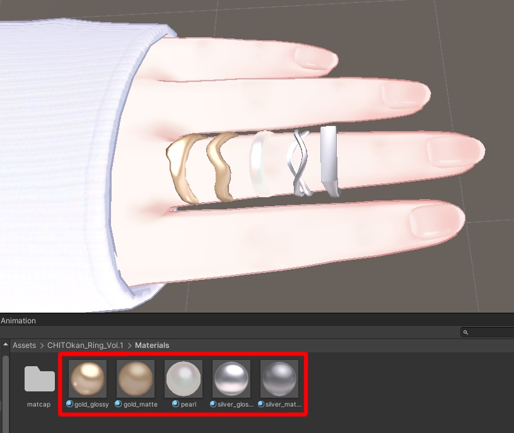
Task: Go to Assets in the breadcrumb path
Action: 24,345
